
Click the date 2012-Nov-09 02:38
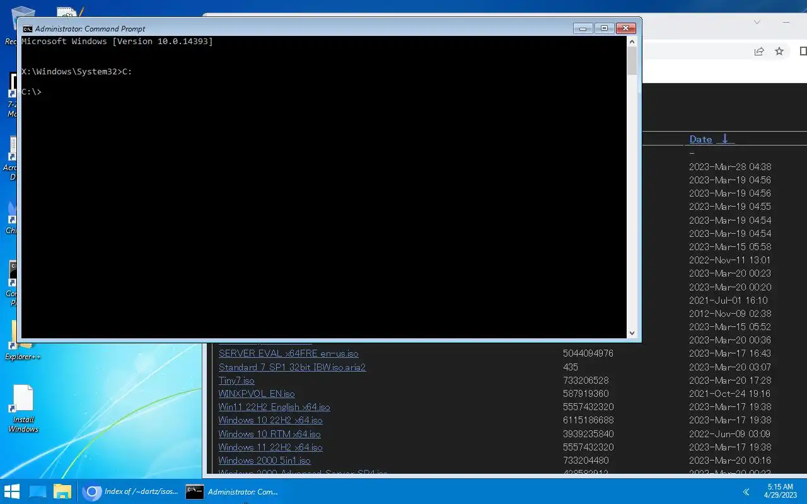click(x=730, y=314)
